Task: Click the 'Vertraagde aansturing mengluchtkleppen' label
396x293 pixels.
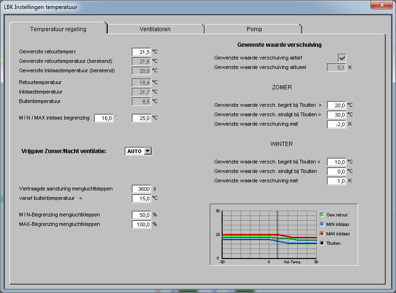Action: point(66,189)
